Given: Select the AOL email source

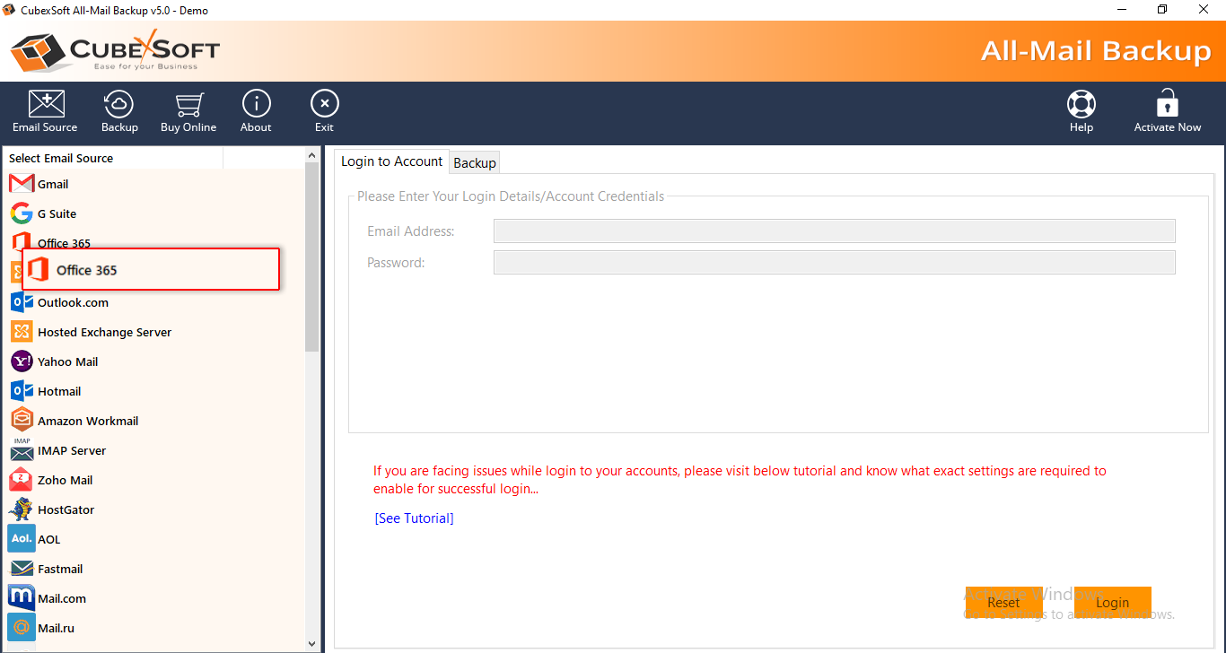Looking at the screenshot, I should (48, 539).
